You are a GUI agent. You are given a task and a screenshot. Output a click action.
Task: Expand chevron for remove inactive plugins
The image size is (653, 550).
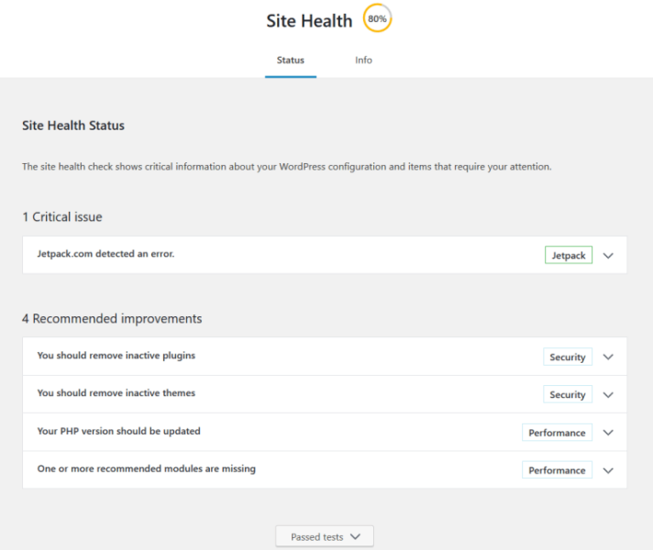(x=608, y=357)
